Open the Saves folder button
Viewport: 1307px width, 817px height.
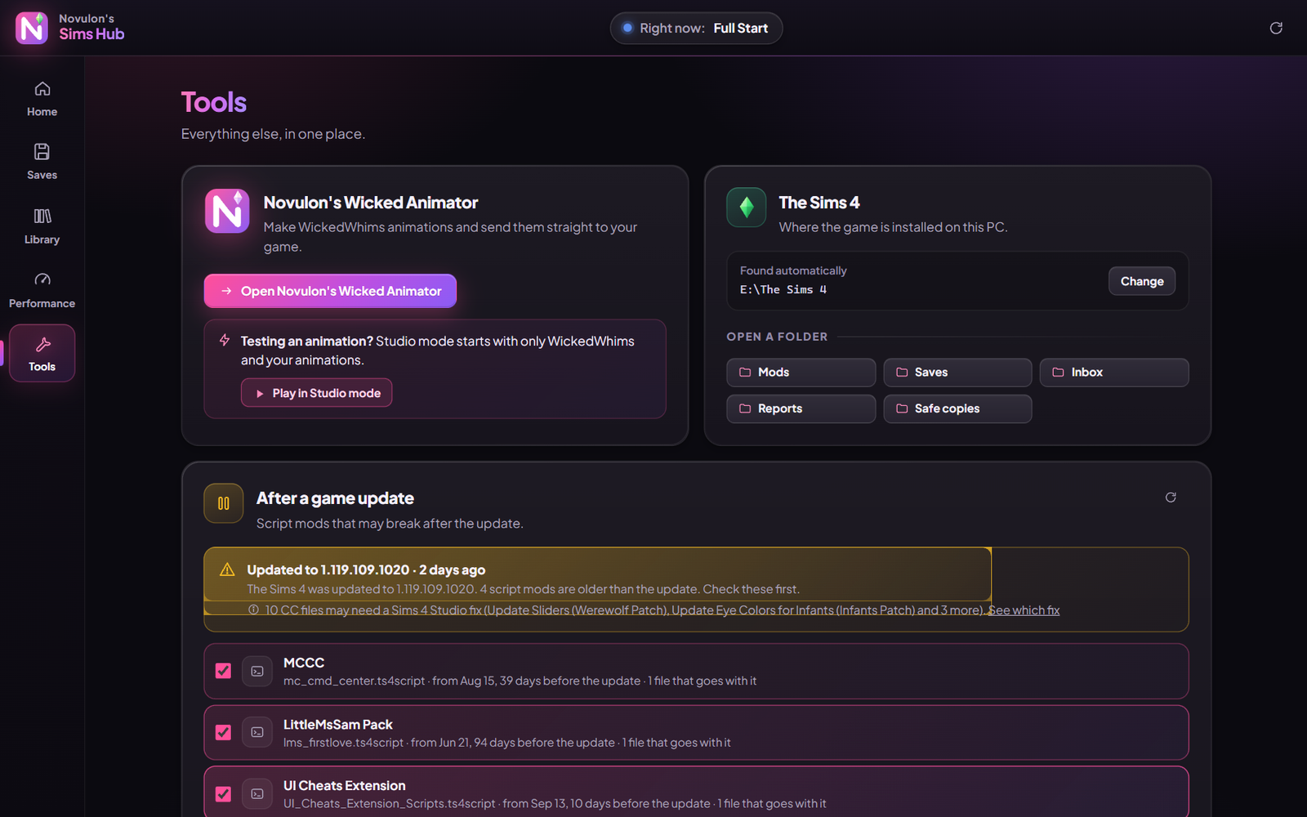[957, 373]
